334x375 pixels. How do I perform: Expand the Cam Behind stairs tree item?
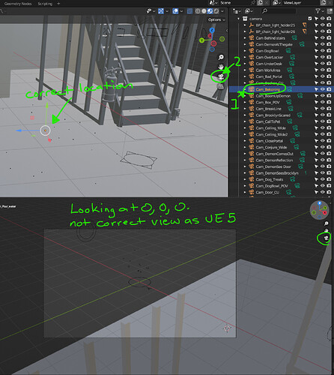pos(245,38)
